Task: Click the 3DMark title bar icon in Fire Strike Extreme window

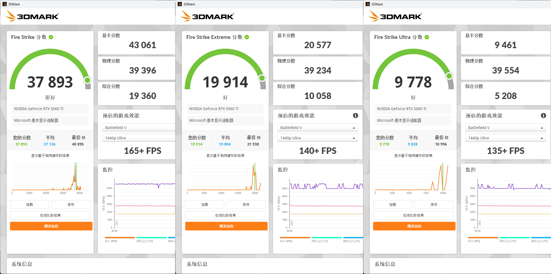Action: [x=180, y=4]
